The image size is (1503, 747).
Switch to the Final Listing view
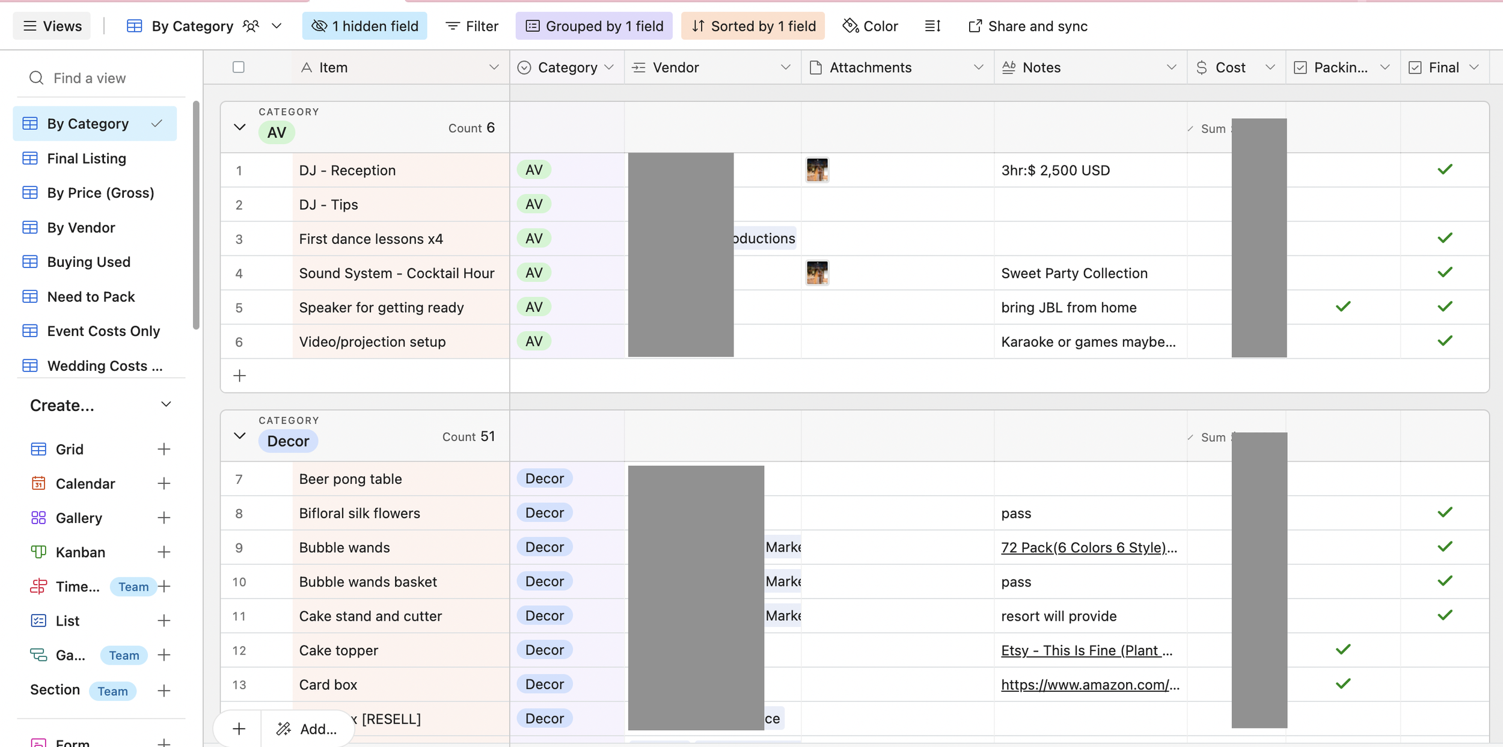tap(87, 159)
